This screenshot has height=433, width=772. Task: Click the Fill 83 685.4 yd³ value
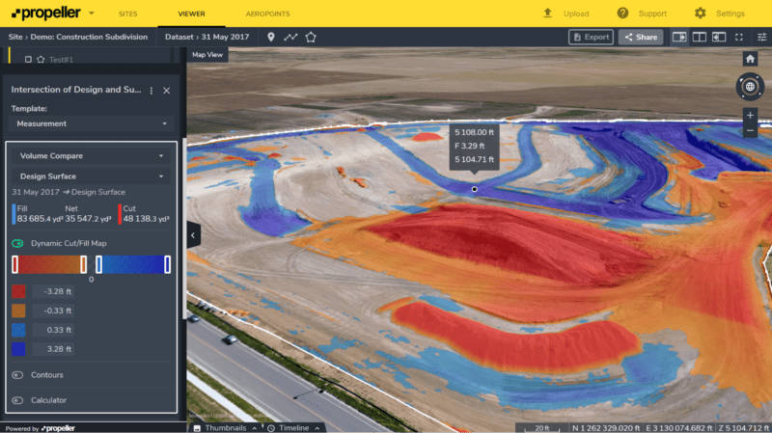point(40,219)
